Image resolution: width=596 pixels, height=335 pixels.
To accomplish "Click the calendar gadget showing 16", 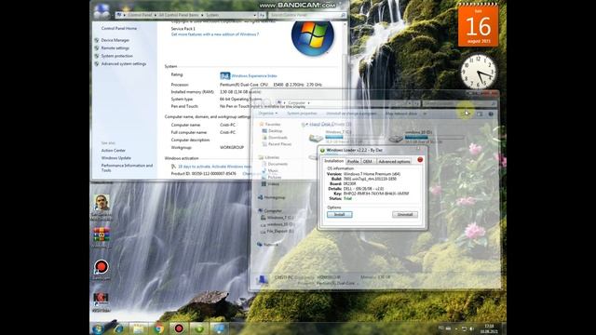I will pyautogui.click(x=478, y=25).
